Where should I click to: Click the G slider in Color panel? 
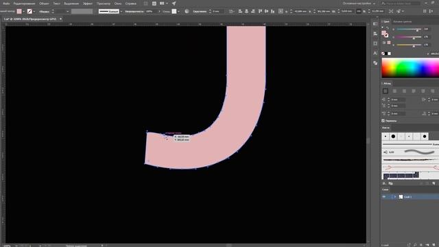pos(409,37)
